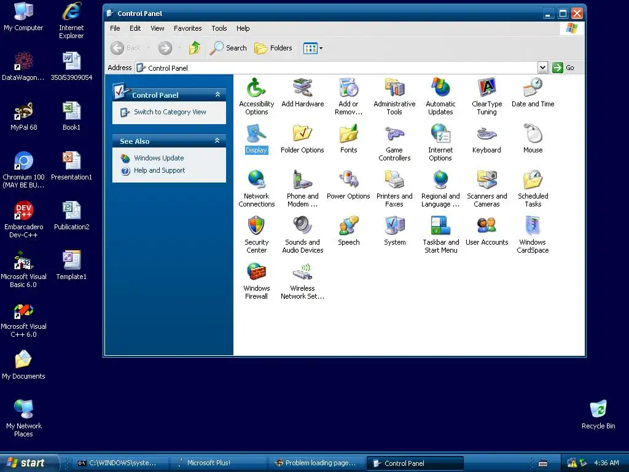Open Accessibility Options applet
The height and width of the screenshot is (472, 629).
[x=256, y=96]
